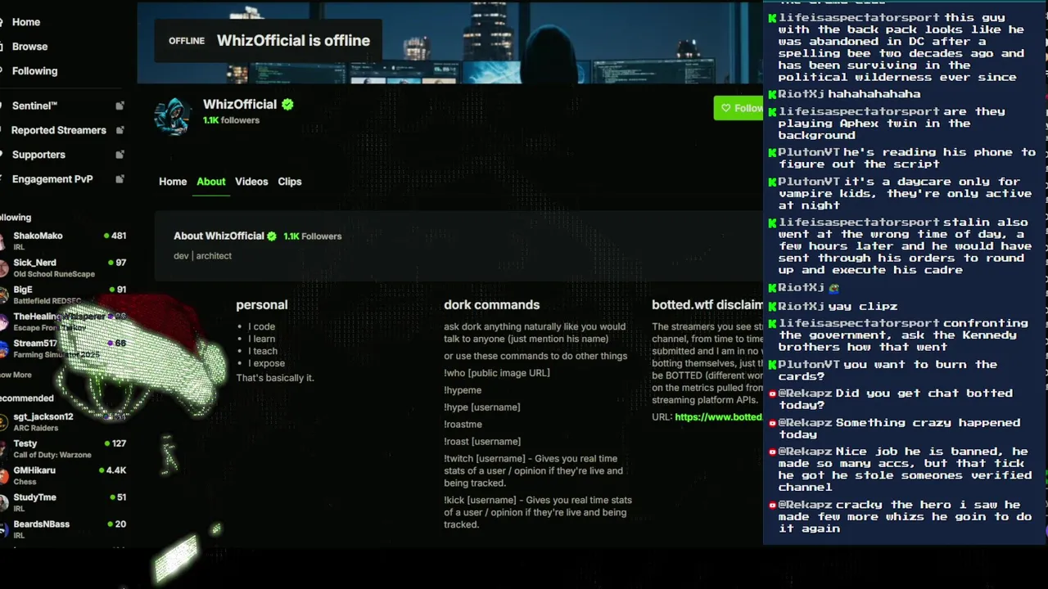Open StudyTme recommended channel
The height and width of the screenshot is (589, 1048).
tap(63, 503)
